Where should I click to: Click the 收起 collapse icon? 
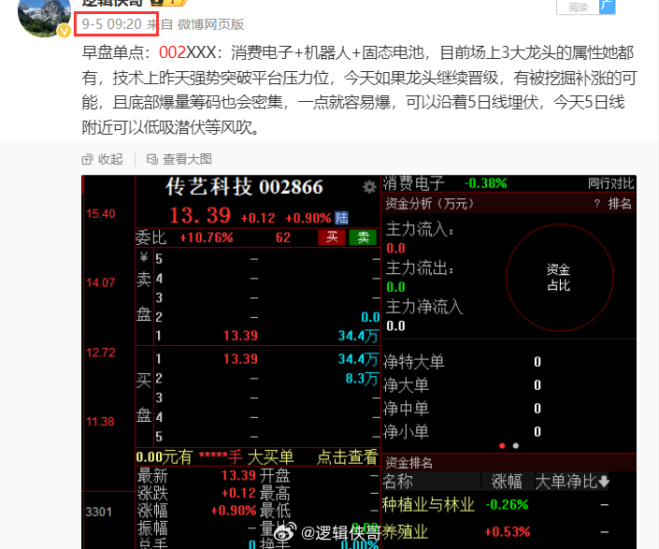click(x=87, y=159)
